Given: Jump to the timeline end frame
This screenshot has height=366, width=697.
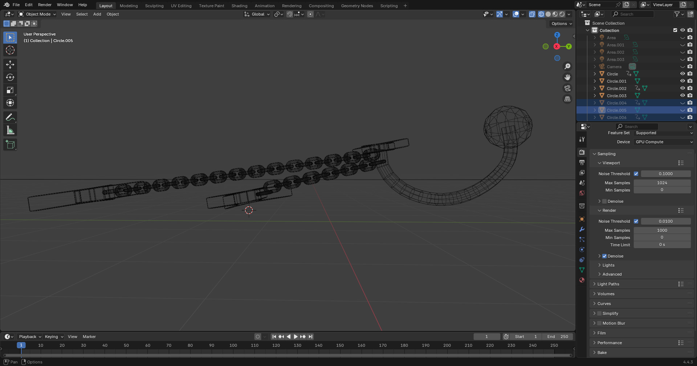Looking at the screenshot, I should point(310,337).
